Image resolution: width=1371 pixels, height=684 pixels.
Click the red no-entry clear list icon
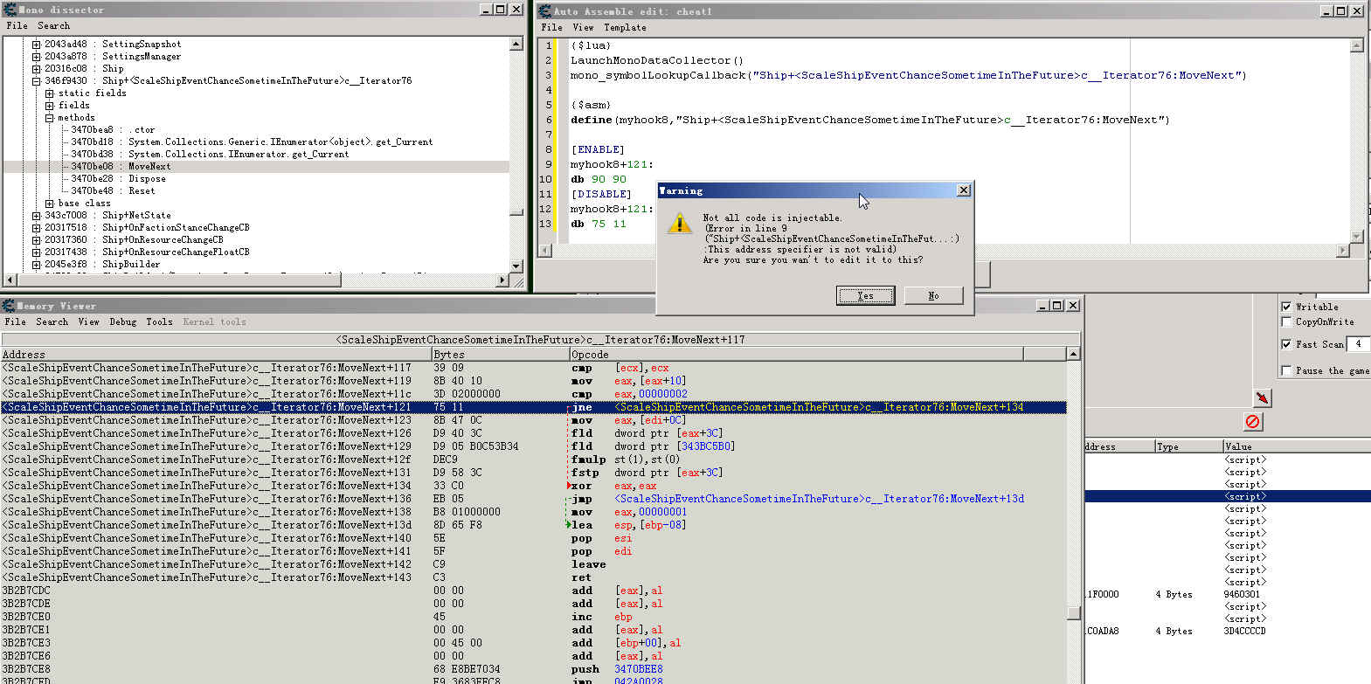[x=1252, y=422]
